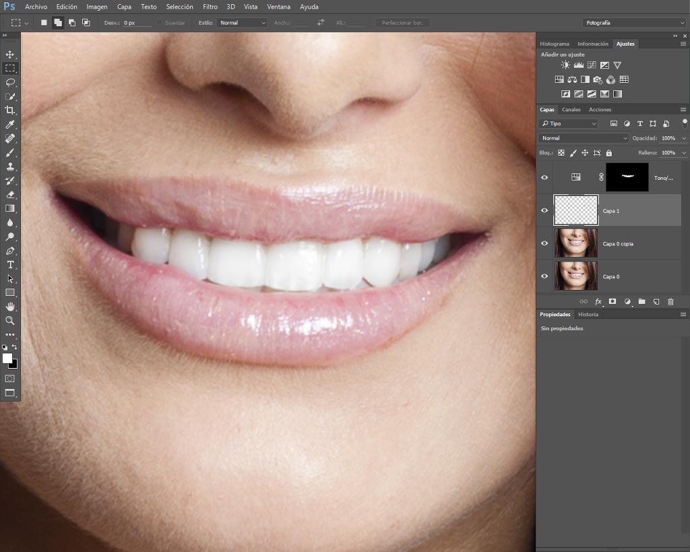This screenshot has width=690, height=552.
Task: Open layer styles fx menu
Action: click(x=598, y=301)
